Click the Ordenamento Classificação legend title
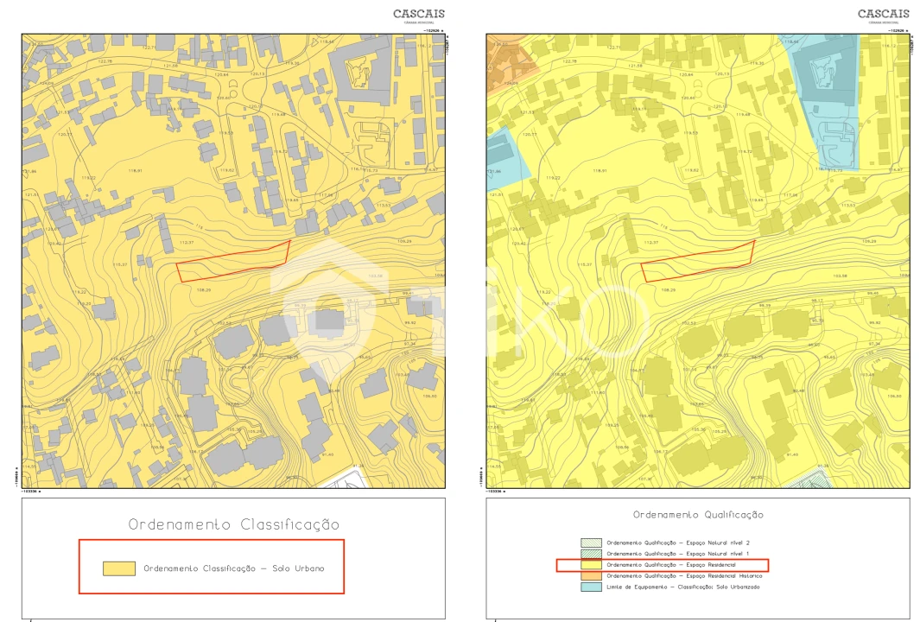920x622 pixels. coord(233,524)
